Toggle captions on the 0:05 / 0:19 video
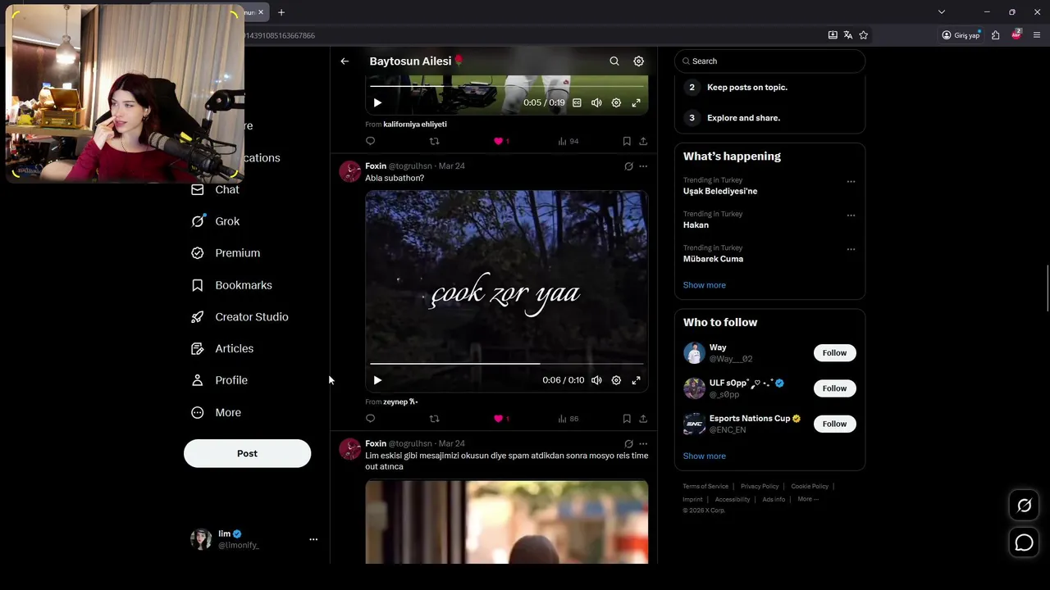1050x590 pixels. coord(577,102)
